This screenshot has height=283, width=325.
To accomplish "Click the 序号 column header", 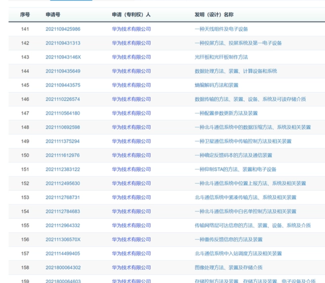I will pyautogui.click(x=25, y=15).
